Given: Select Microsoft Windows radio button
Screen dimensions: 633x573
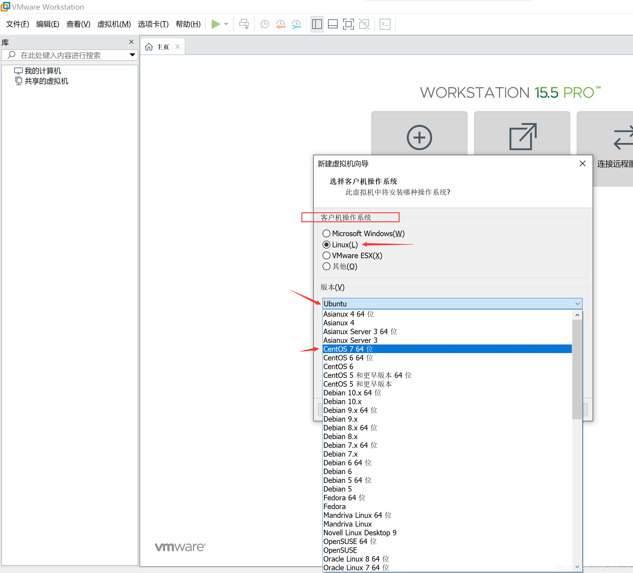Looking at the screenshot, I should 326,233.
